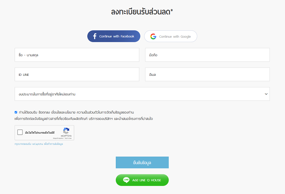Submit form with ยืนยันข้อมูล button
The width and height of the screenshot is (285, 194).
[142, 162]
